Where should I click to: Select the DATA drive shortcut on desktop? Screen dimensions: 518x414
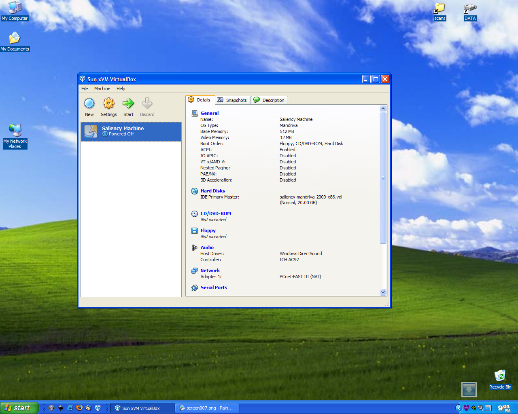click(470, 12)
